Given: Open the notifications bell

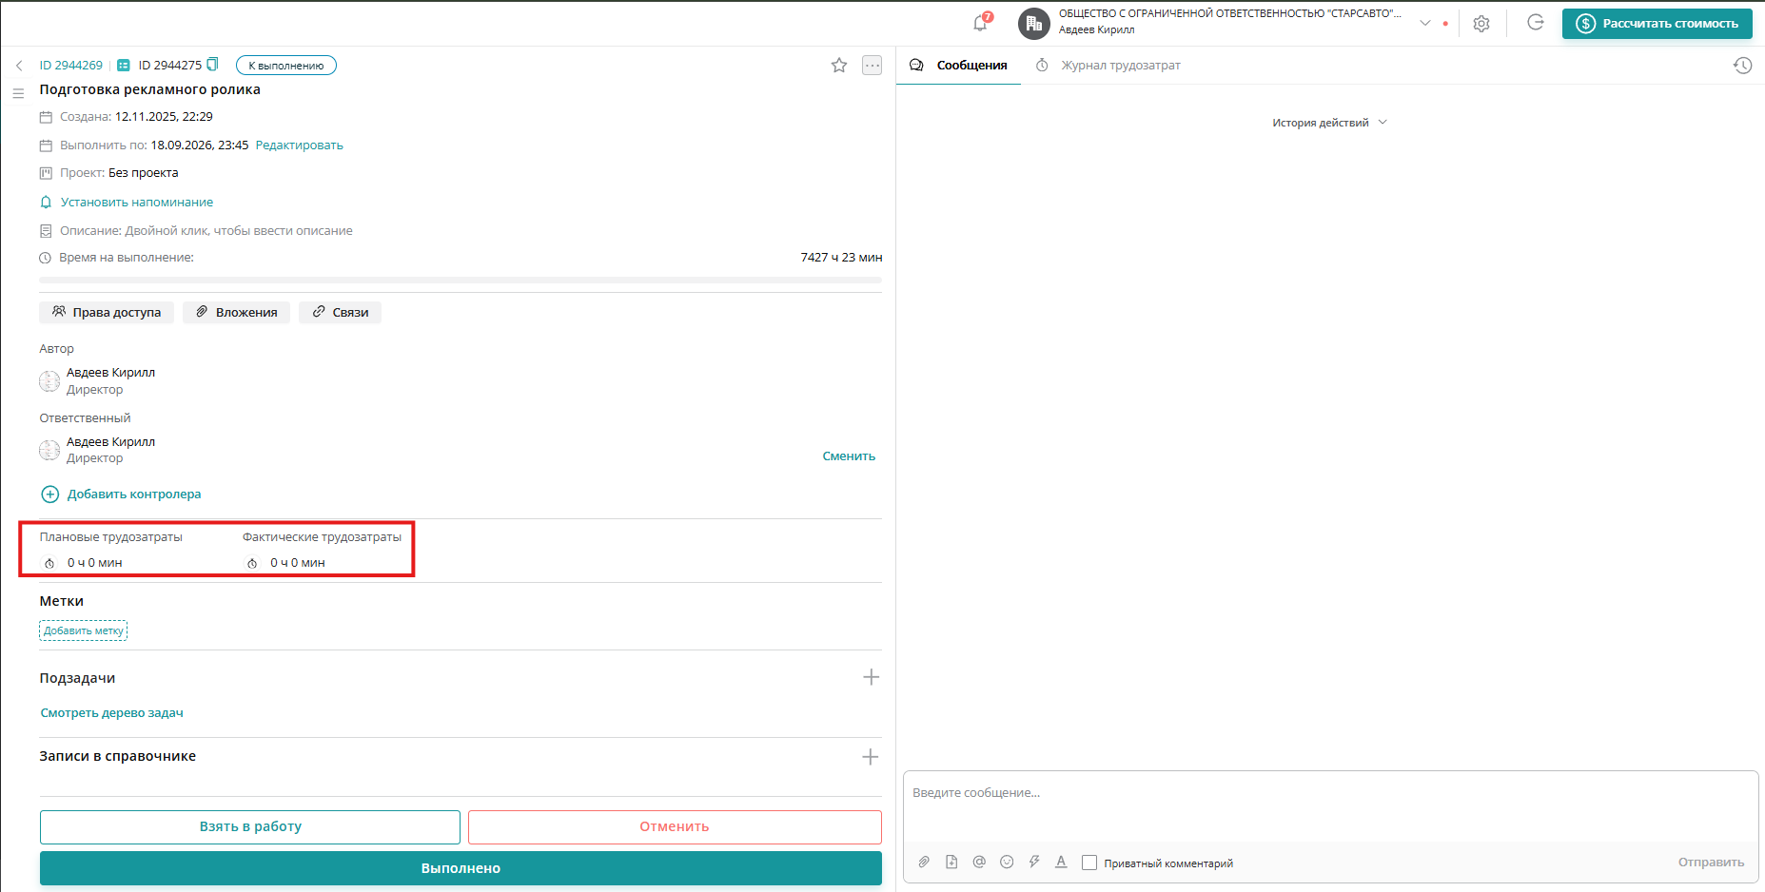Looking at the screenshot, I should point(980,23).
